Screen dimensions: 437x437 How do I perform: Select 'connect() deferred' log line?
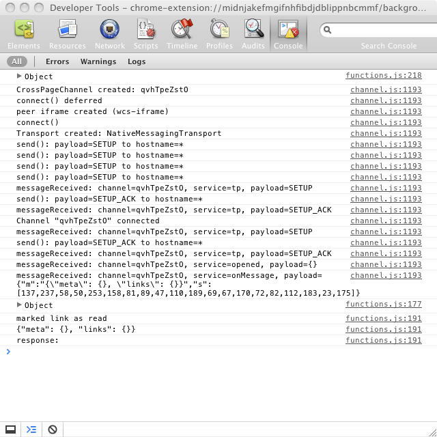(59, 100)
